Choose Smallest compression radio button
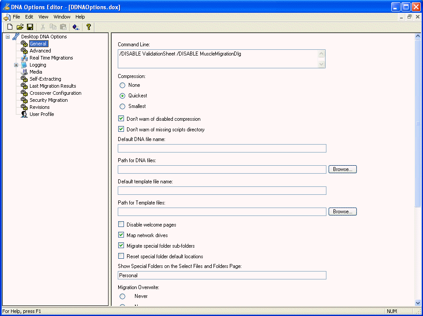This screenshot has height=316, width=423. (x=123, y=106)
